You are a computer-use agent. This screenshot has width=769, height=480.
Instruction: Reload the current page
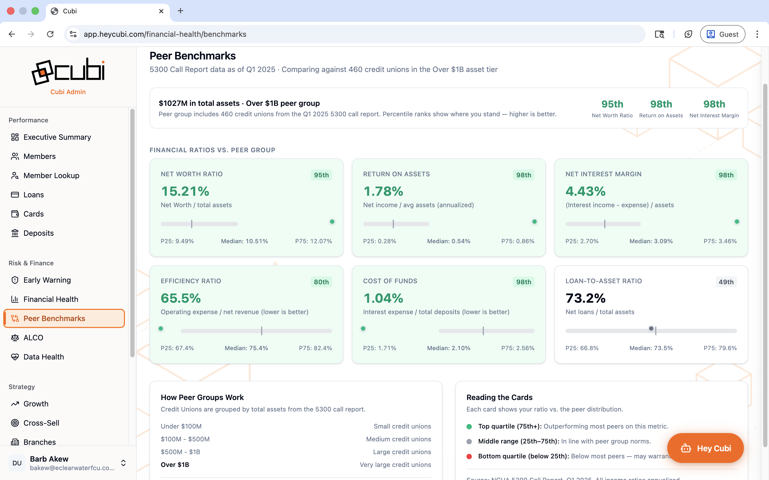pyautogui.click(x=50, y=34)
